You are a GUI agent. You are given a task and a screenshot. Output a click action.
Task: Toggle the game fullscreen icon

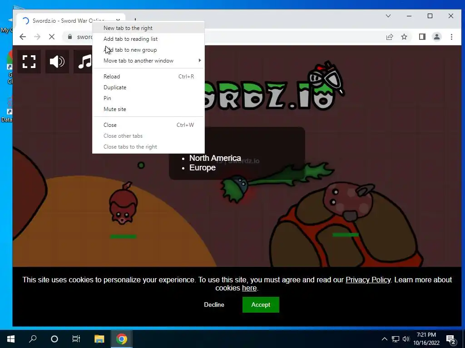pyautogui.click(x=29, y=62)
